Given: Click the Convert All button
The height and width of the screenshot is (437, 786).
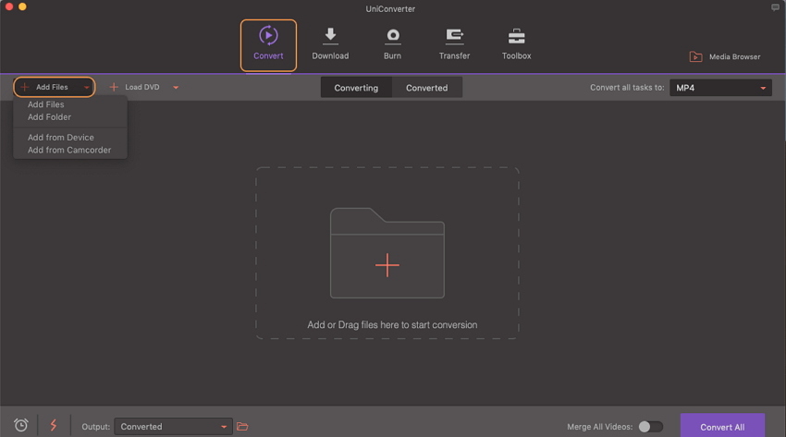Looking at the screenshot, I should coord(722,427).
